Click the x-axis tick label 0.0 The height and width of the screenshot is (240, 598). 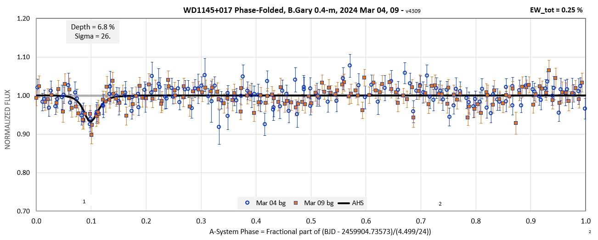coord(36,220)
